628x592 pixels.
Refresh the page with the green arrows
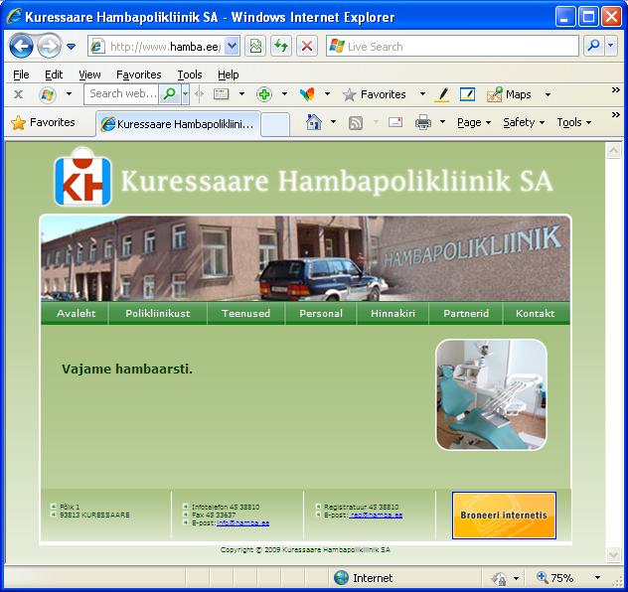coord(281,47)
